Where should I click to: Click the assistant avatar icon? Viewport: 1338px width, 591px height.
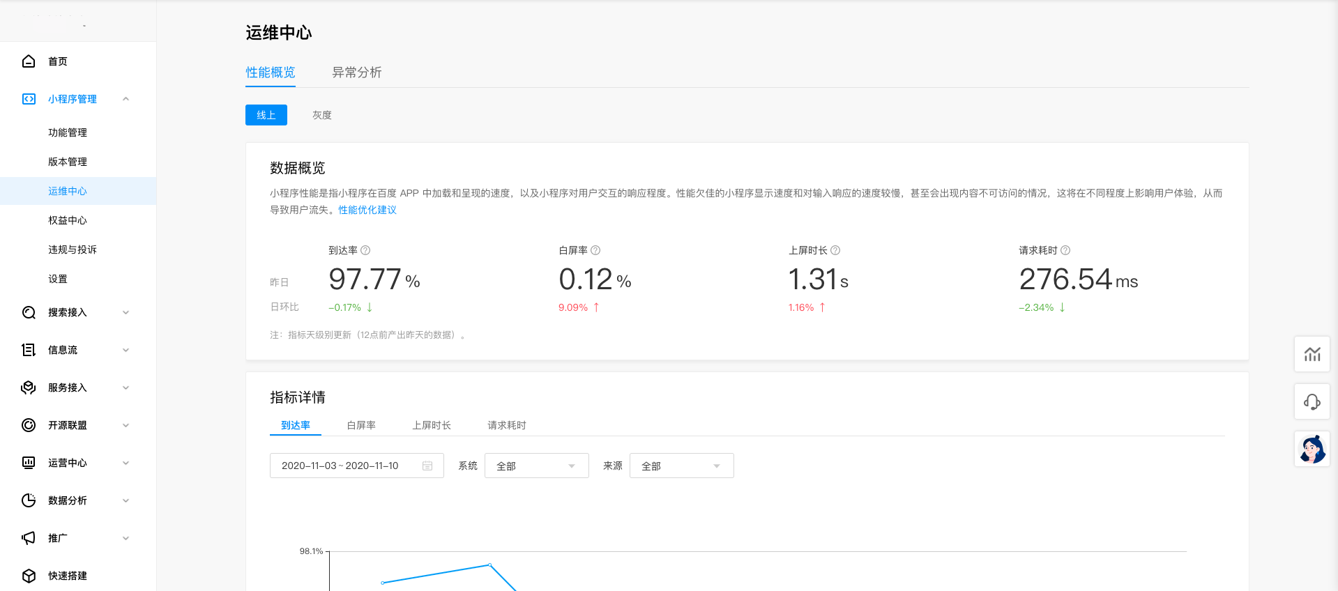coord(1312,449)
